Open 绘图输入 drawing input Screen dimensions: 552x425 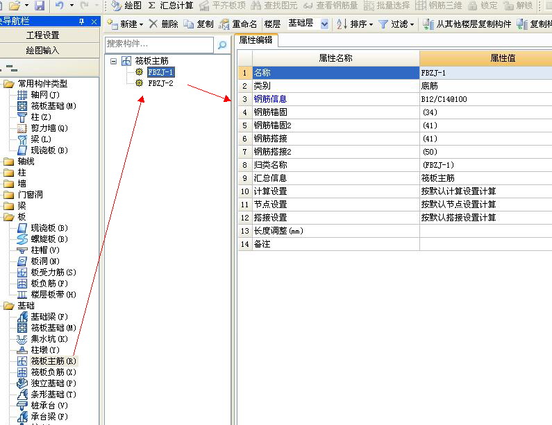click(42, 51)
